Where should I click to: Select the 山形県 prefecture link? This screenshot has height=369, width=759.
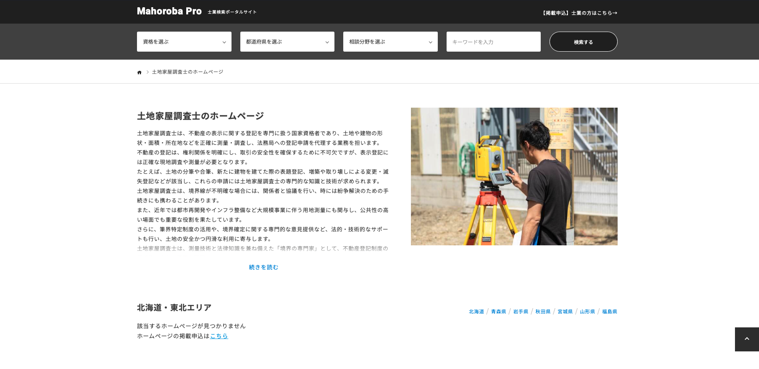pos(587,311)
